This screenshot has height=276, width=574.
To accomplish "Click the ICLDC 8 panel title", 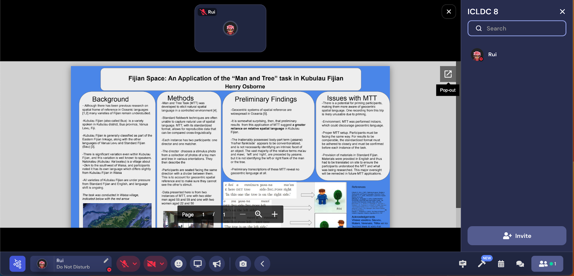I will pos(483,12).
